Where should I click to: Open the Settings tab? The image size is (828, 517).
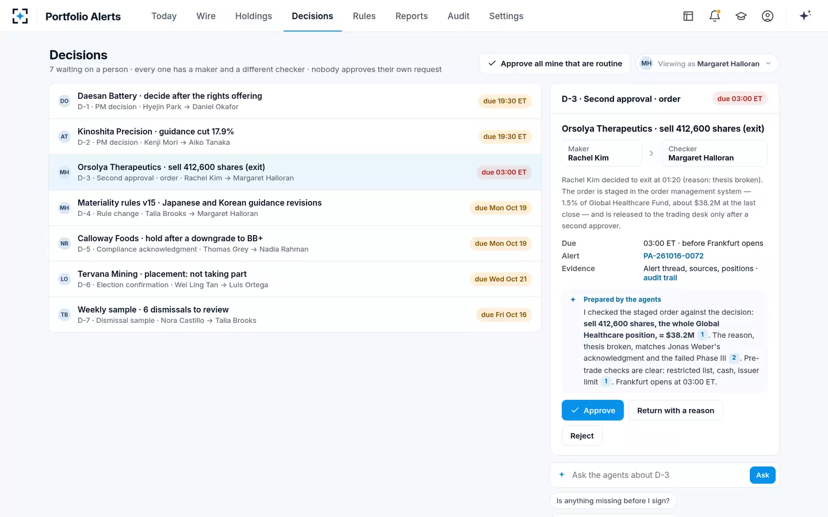[506, 16]
